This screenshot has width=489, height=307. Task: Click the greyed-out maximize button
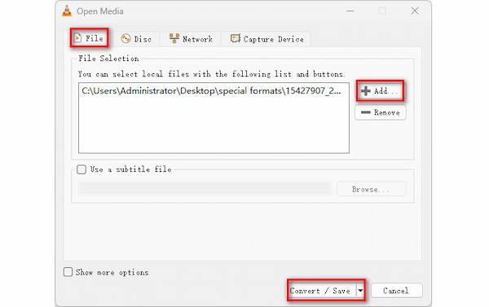point(382,11)
